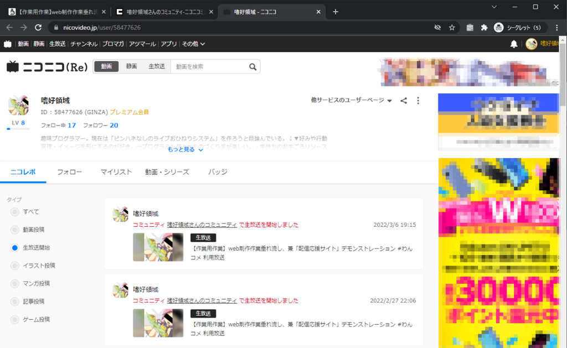Open a new browser tab

[x=336, y=12]
